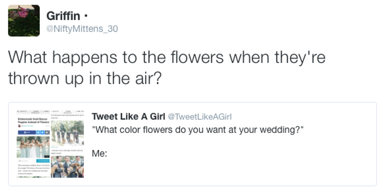
Task: Open the @NiftyMittens_30 handle
Action: click(x=82, y=29)
